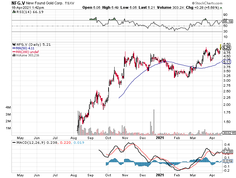Click the Chg +0.28 (+5.68%) value

202,7
